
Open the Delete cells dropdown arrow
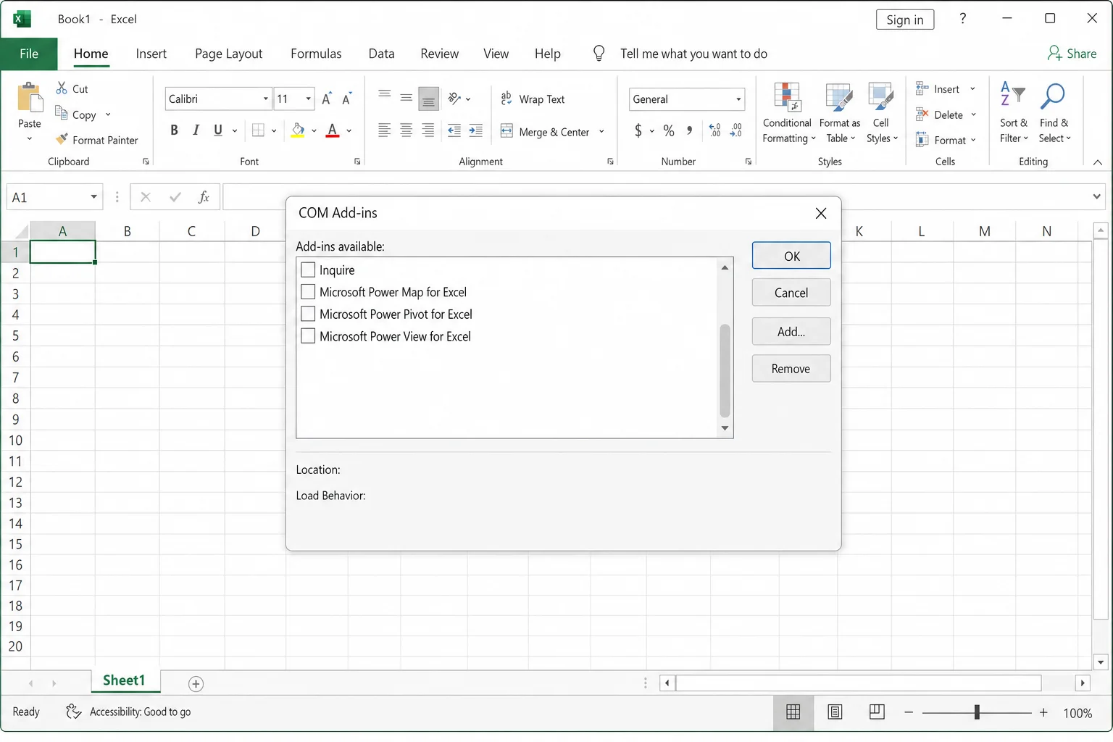(973, 114)
